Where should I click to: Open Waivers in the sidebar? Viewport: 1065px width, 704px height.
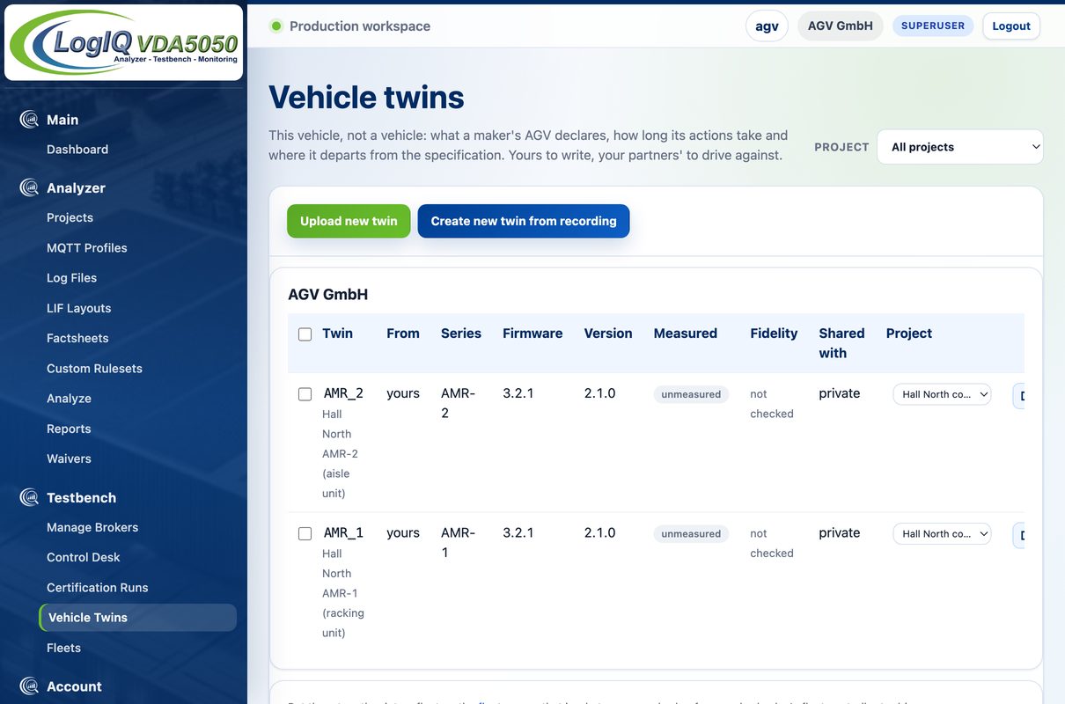pyautogui.click(x=69, y=458)
